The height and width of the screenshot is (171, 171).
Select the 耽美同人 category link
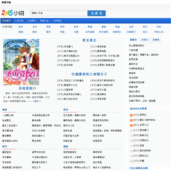[x=117, y=32]
